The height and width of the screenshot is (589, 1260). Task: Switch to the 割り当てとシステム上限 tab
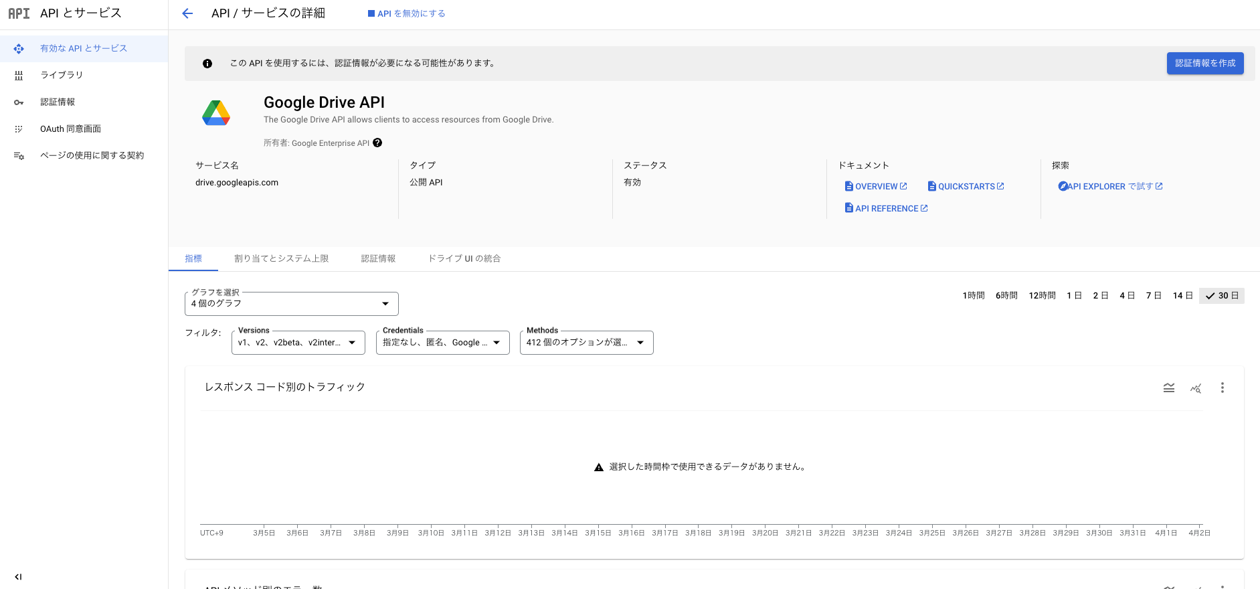coord(282,258)
